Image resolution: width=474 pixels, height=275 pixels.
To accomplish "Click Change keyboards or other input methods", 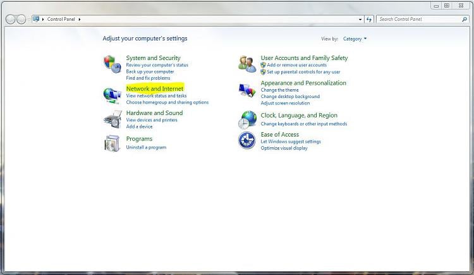I will (x=304, y=124).
